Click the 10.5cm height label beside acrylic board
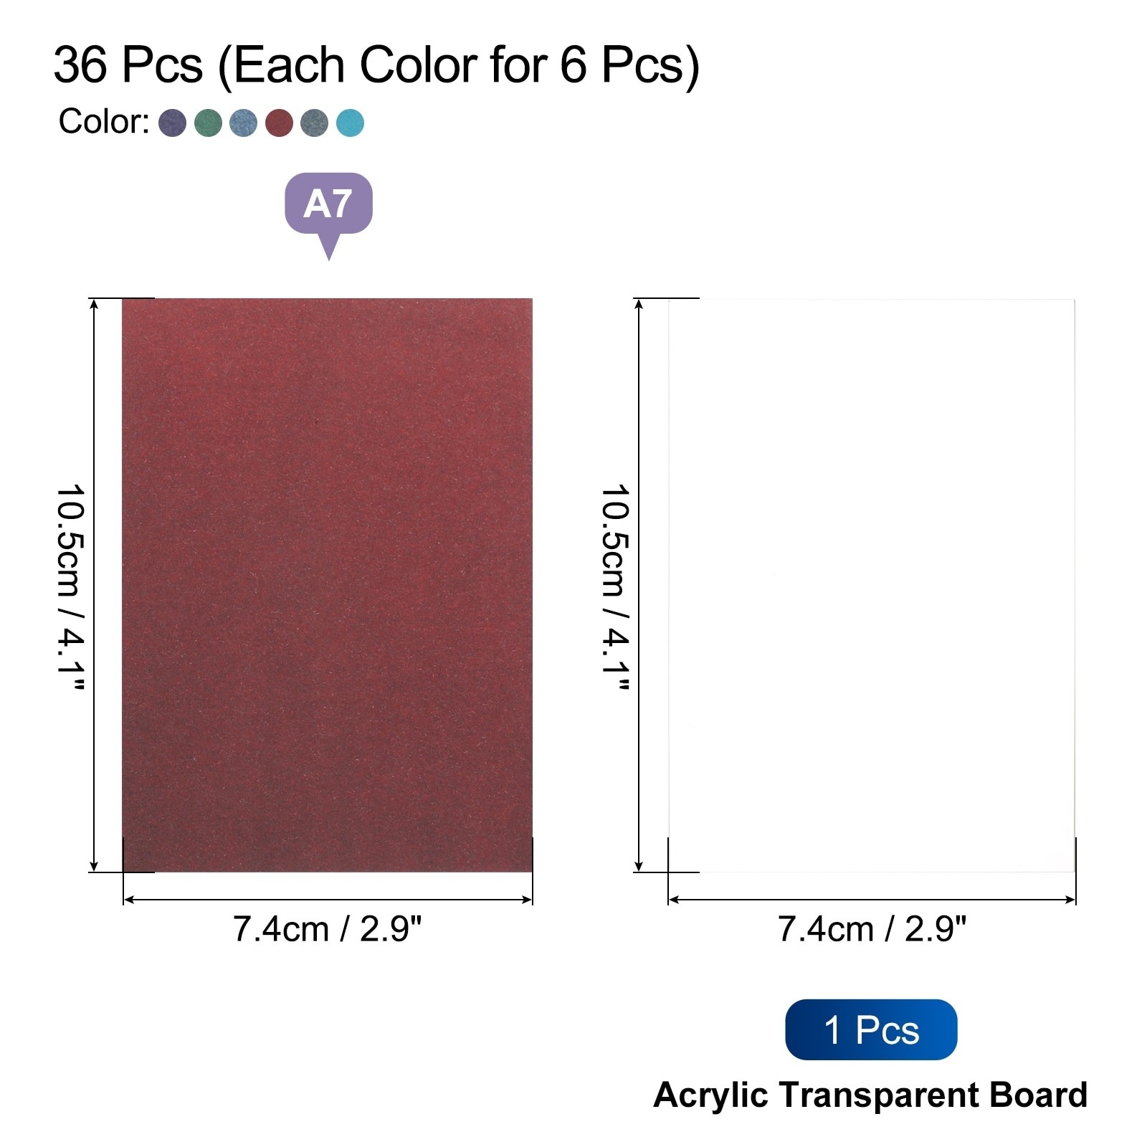The image size is (1147, 1147). (x=615, y=586)
